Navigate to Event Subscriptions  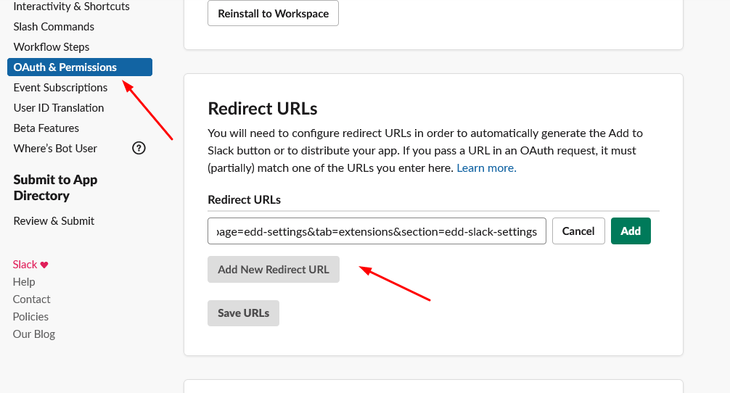[60, 88]
